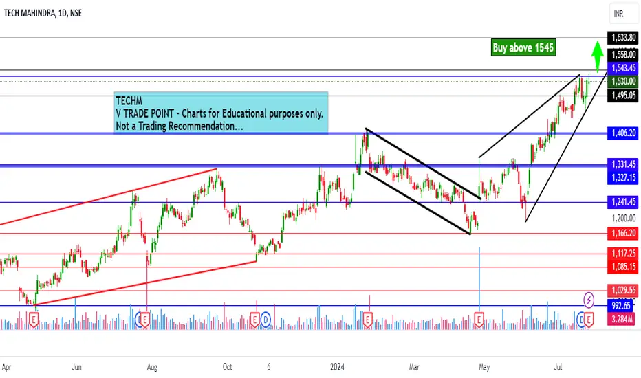Click the 1,327.15 price label

(x=623, y=177)
